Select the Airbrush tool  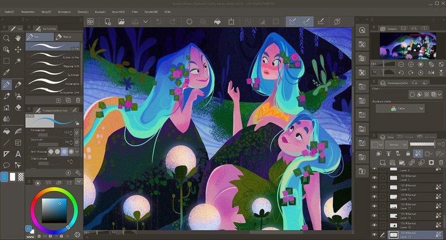pos(18,96)
